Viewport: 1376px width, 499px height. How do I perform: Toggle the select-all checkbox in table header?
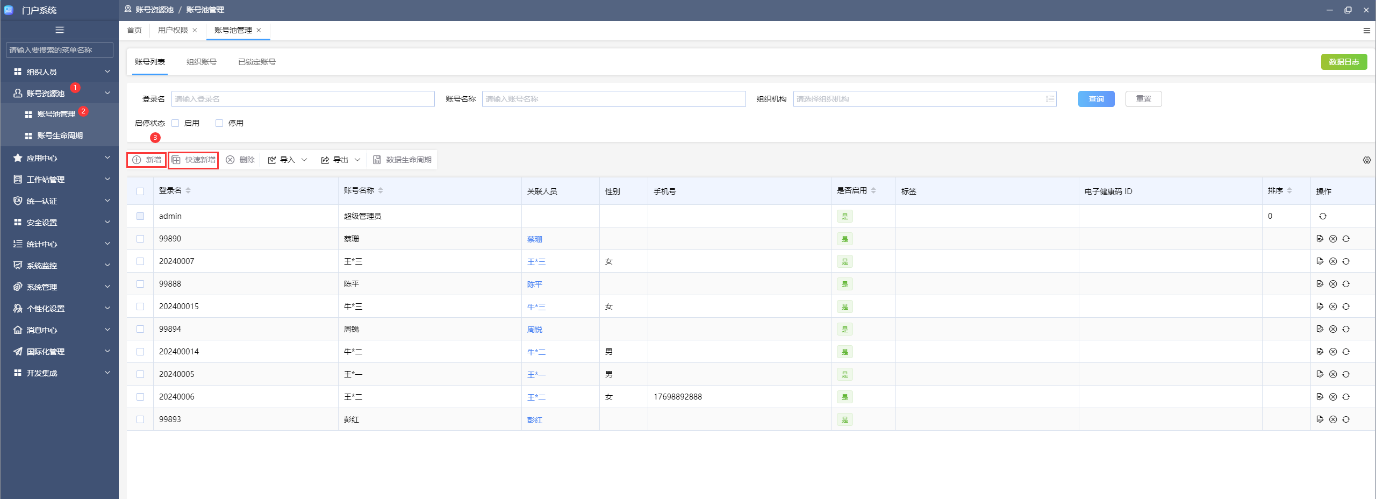(140, 191)
